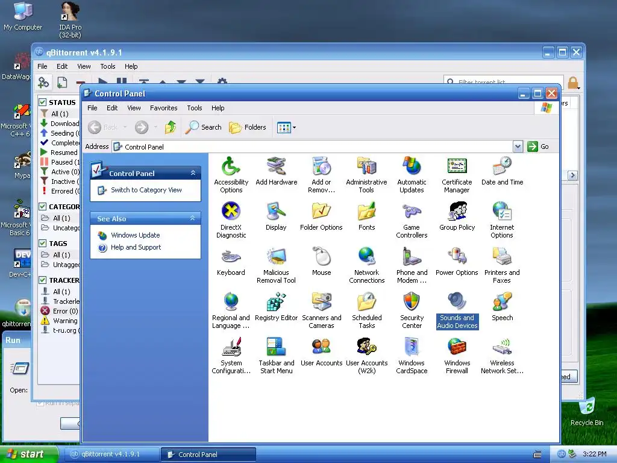617x463 pixels.
Task: Toggle TRACKERS checkbox in qBittorrent sidebar
Action: coord(43,280)
